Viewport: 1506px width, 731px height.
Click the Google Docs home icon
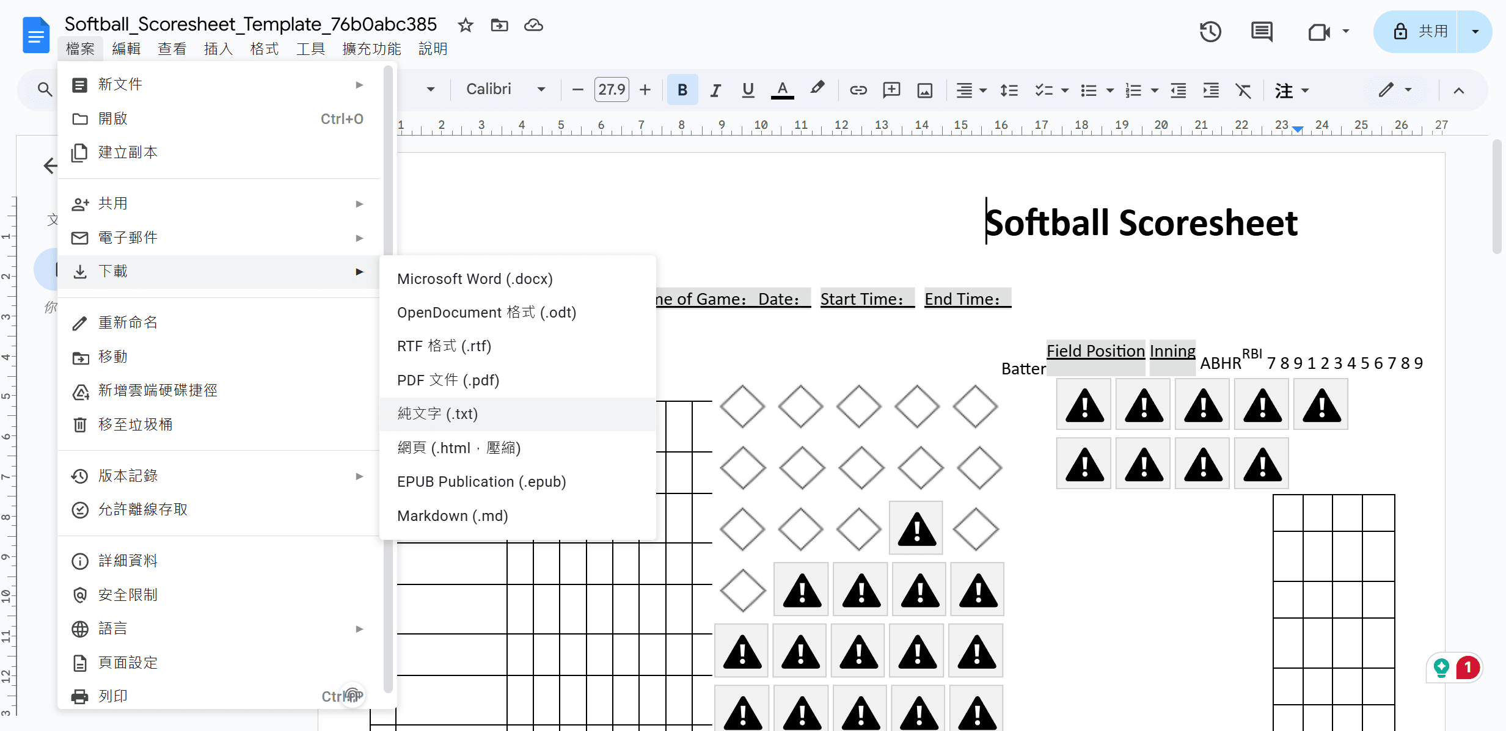click(36, 35)
